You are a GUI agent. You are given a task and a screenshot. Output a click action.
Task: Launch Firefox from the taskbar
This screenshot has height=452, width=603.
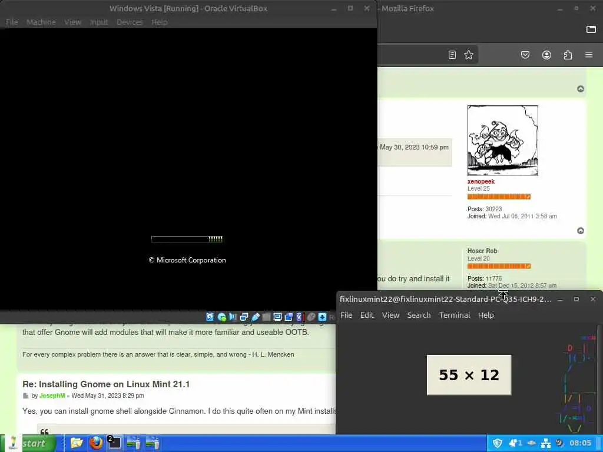tap(96, 443)
